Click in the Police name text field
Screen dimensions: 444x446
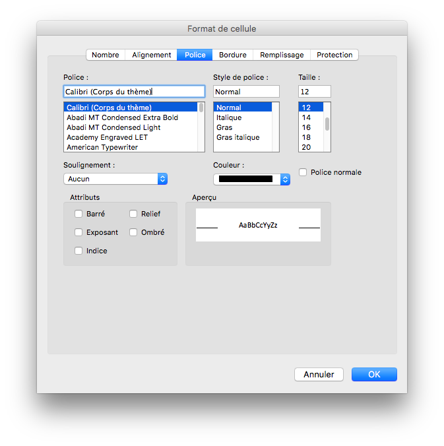[134, 92]
